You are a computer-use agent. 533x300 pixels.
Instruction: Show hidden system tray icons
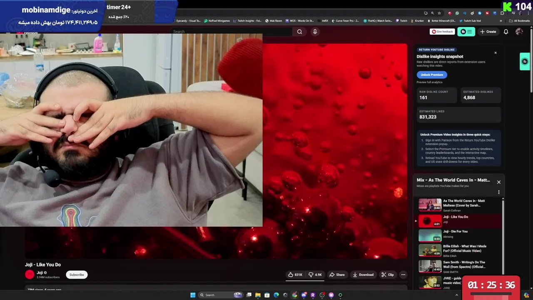457,295
